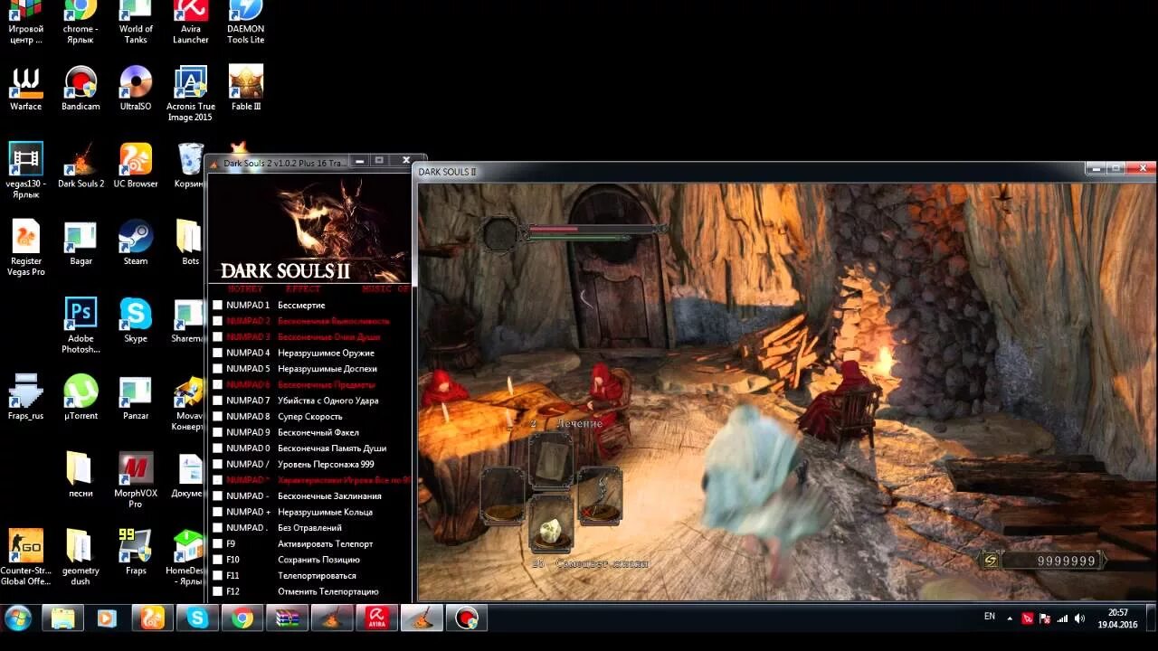Open Google Chrome from the taskbar

tap(242, 618)
